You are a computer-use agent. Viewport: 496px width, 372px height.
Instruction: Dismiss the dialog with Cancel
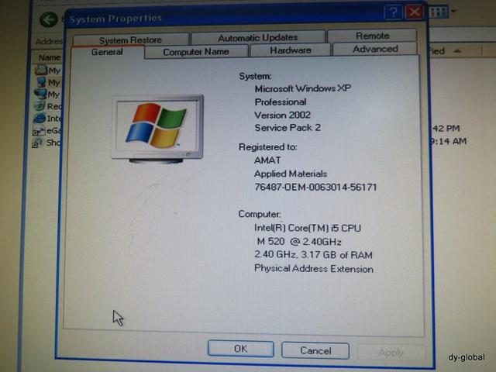click(x=315, y=350)
